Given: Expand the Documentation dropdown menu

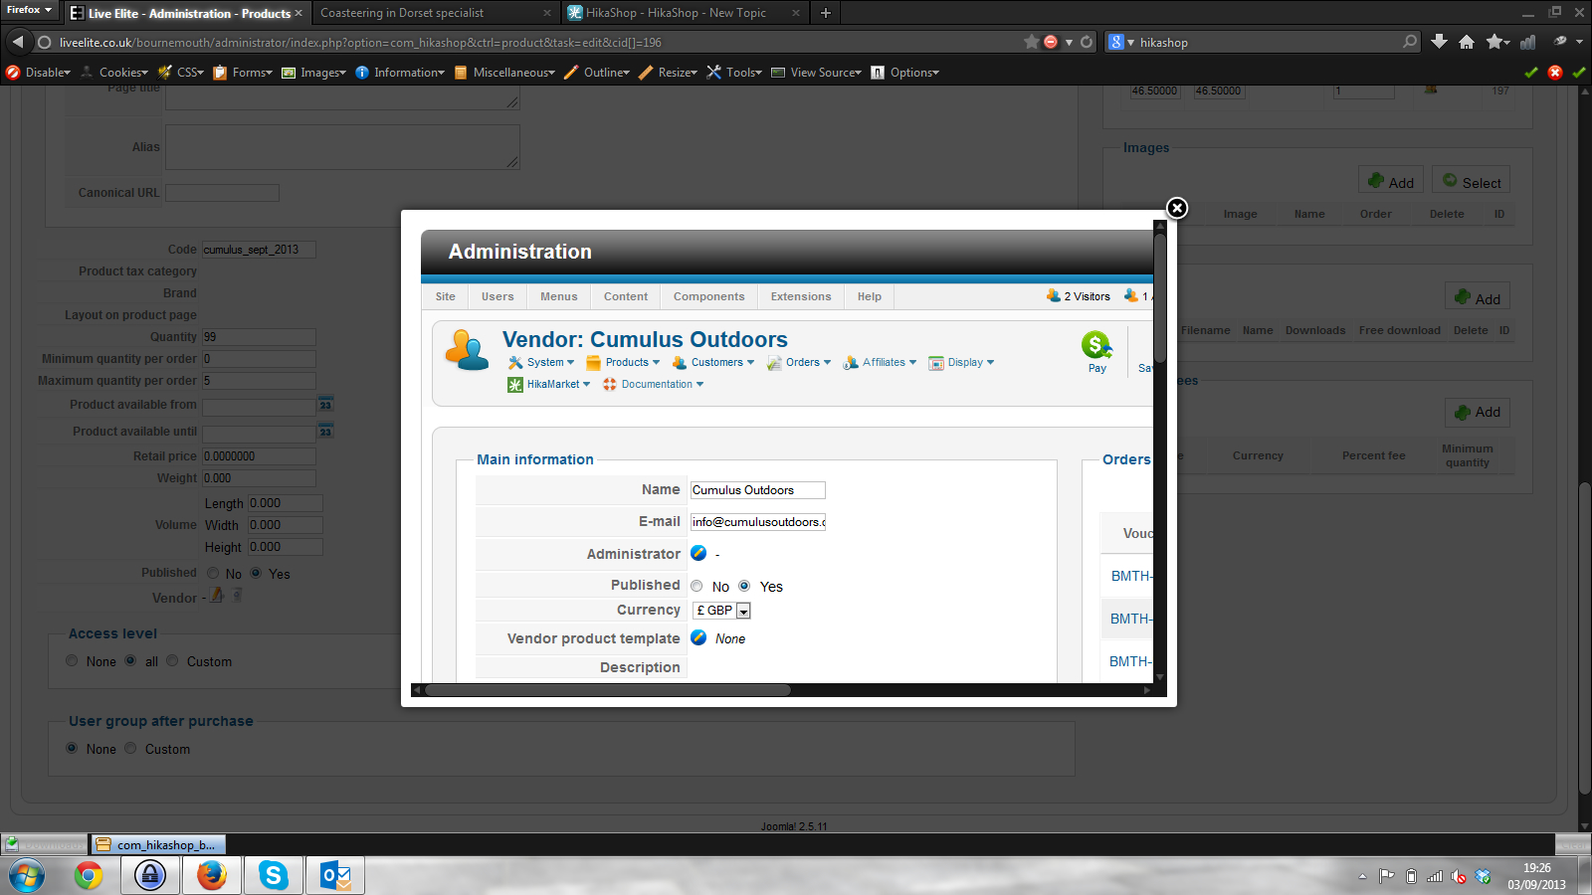Looking at the screenshot, I should tap(653, 384).
